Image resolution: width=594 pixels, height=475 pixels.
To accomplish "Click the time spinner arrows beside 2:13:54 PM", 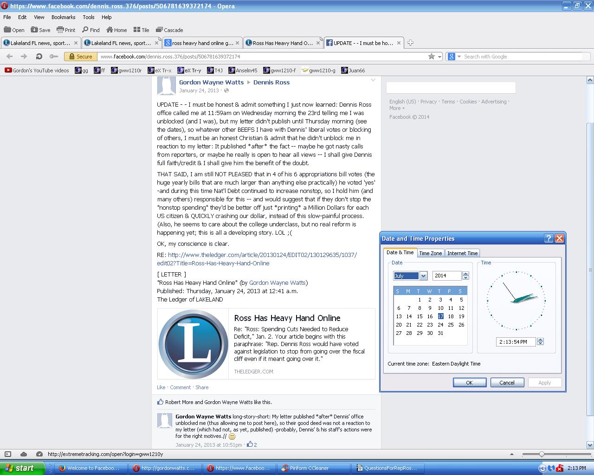I will 540,341.
